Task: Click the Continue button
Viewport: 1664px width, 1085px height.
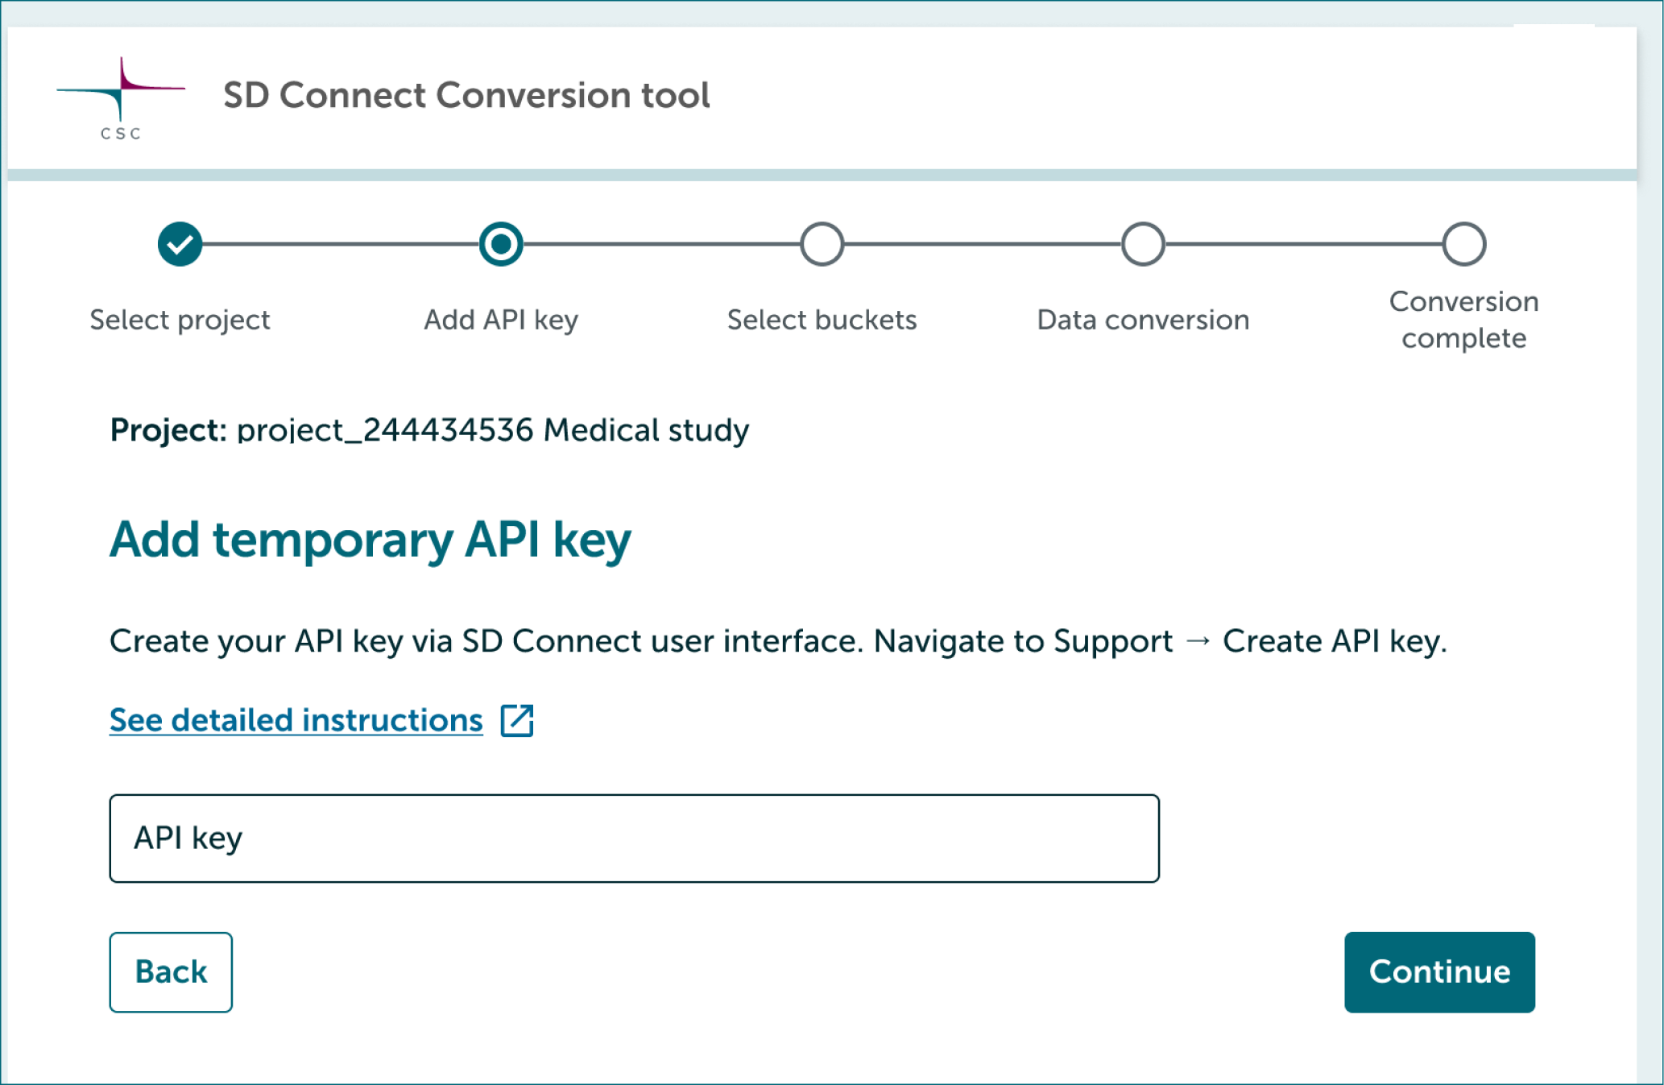Action: click(x=1439, y=972)
